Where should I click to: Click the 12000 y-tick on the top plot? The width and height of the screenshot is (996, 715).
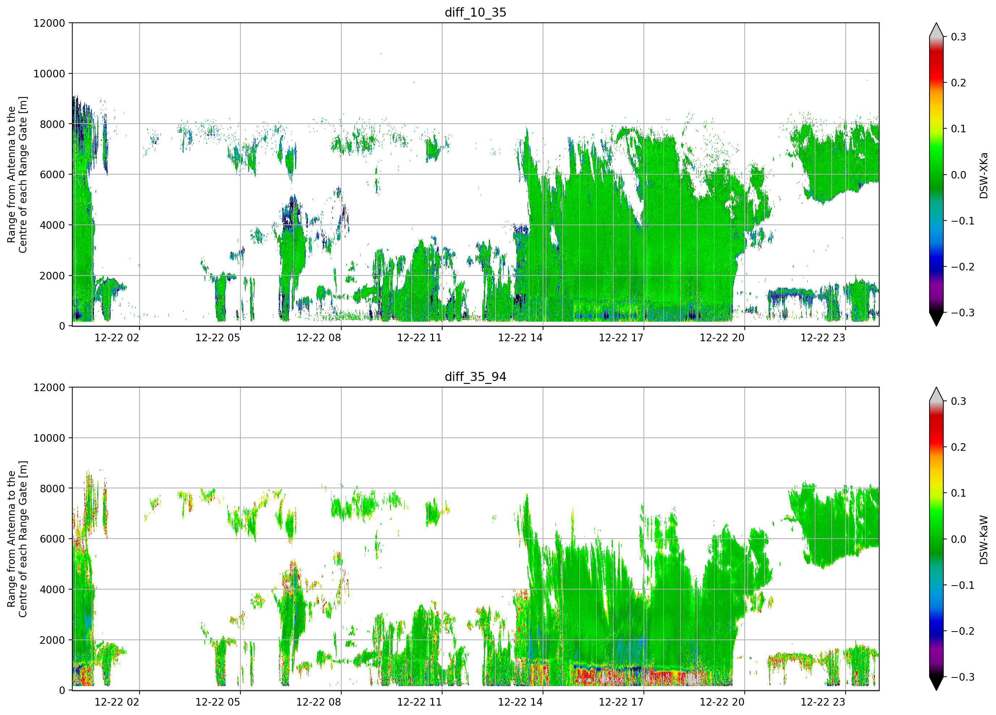[x=49, y=23]
